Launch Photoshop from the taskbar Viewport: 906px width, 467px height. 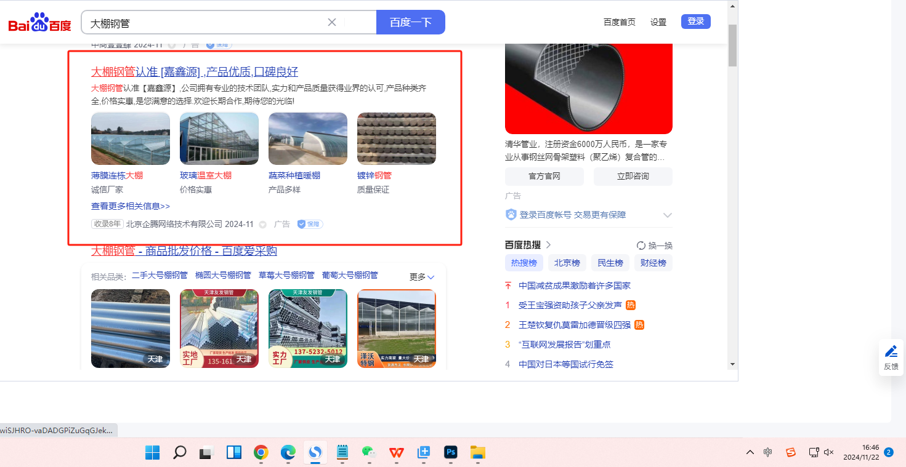click(x=451, y=453)
